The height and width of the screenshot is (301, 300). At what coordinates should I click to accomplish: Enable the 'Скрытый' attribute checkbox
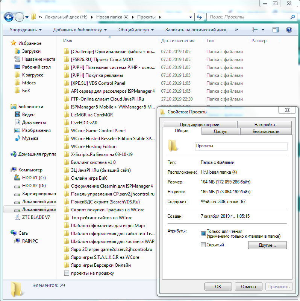pos(203,245)
